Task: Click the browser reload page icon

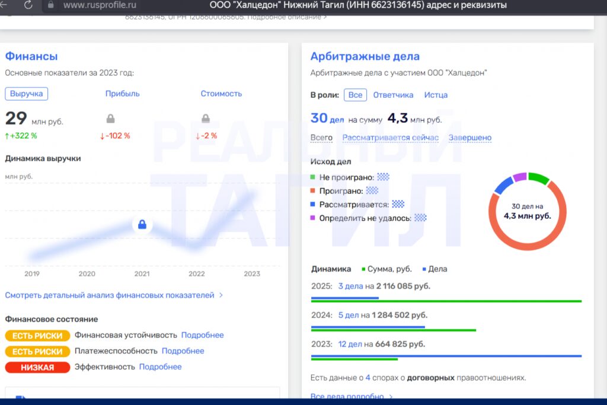Action: click(28, 5)
